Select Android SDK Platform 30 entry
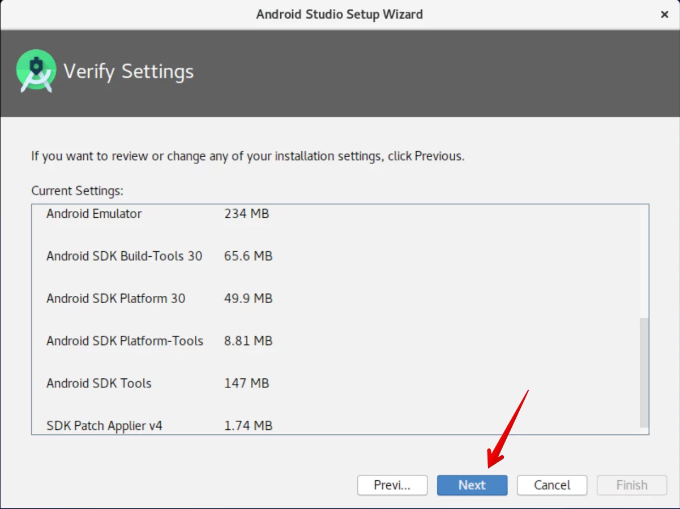 (116, 299)
